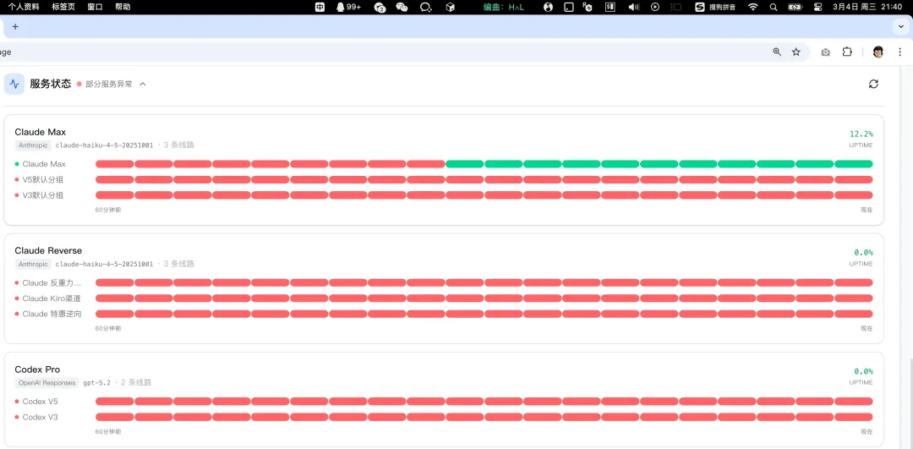Click the 服务状态 heading
Screen dimensions: 913x449
51,84
